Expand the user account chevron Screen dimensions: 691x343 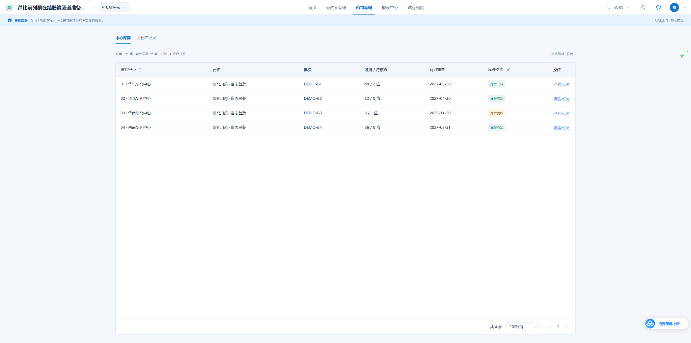(x=685, y=7)
